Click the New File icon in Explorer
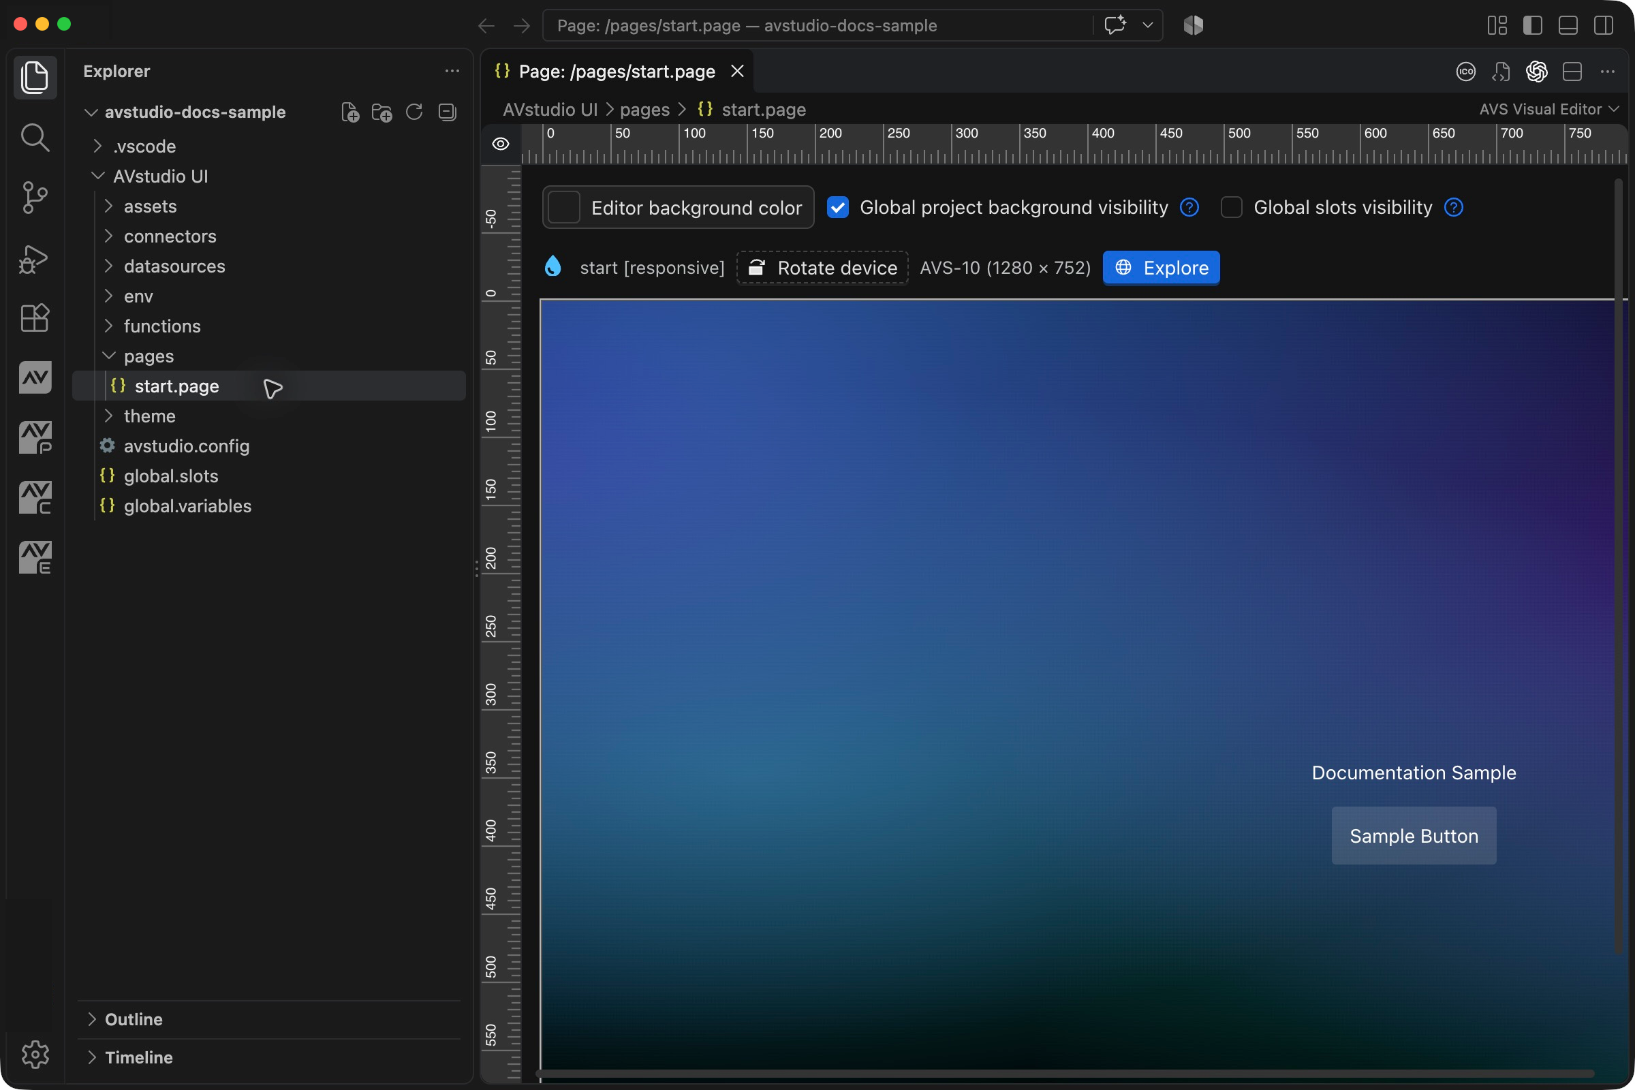The width and height of the screenshot is (1635, 1090). pos(350,112)
